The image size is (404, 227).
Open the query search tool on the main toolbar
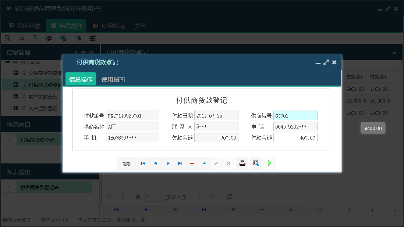[x=7, y=38]
